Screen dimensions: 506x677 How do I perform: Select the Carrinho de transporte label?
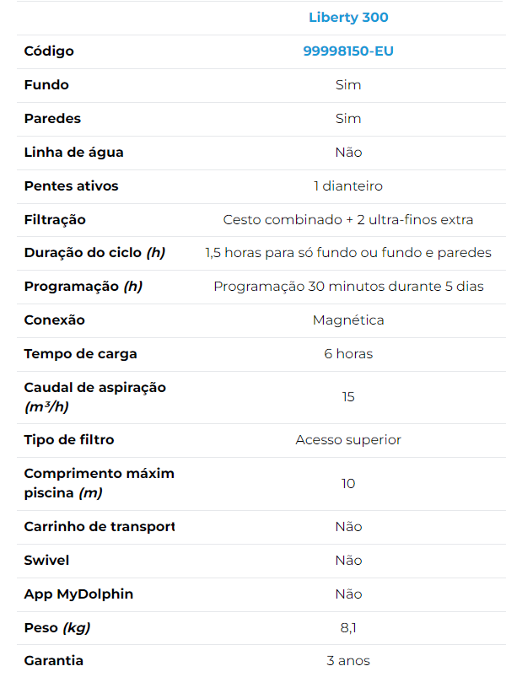point(99,527)
